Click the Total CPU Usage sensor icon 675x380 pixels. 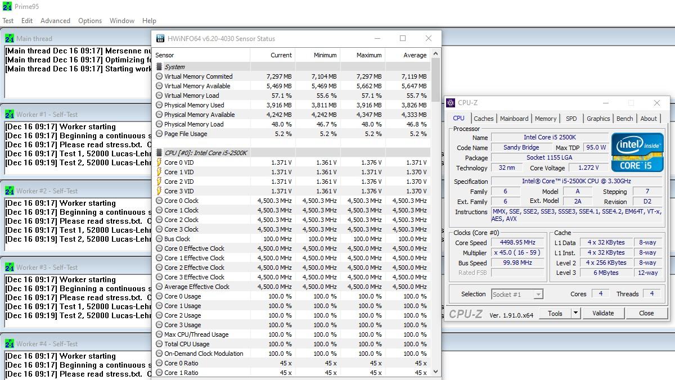[159, 344]
